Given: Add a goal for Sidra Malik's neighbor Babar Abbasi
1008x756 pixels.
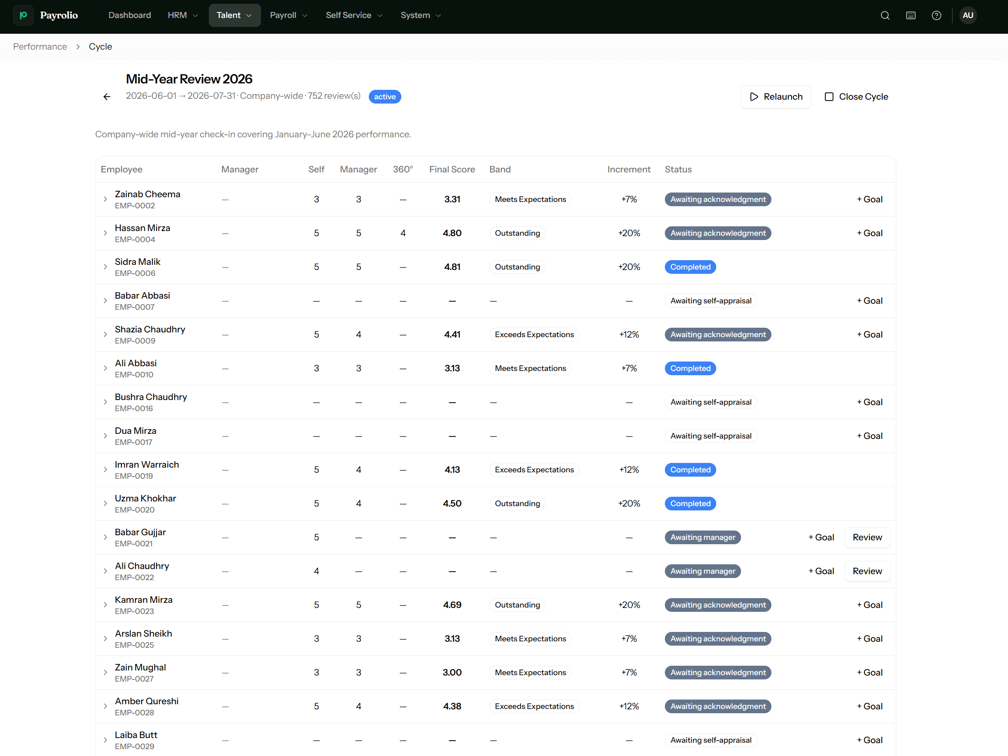Looking at the screenshot, I should [869, 301].
